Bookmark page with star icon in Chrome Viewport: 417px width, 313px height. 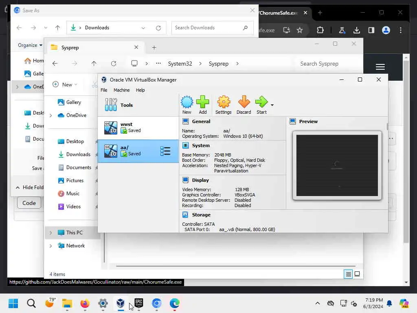click(x=300, y=30)
